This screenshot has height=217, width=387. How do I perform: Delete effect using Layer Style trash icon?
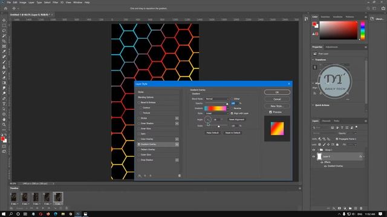180,175
